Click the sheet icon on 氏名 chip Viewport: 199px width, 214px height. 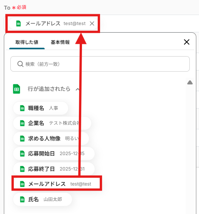[x=22, y=199]
